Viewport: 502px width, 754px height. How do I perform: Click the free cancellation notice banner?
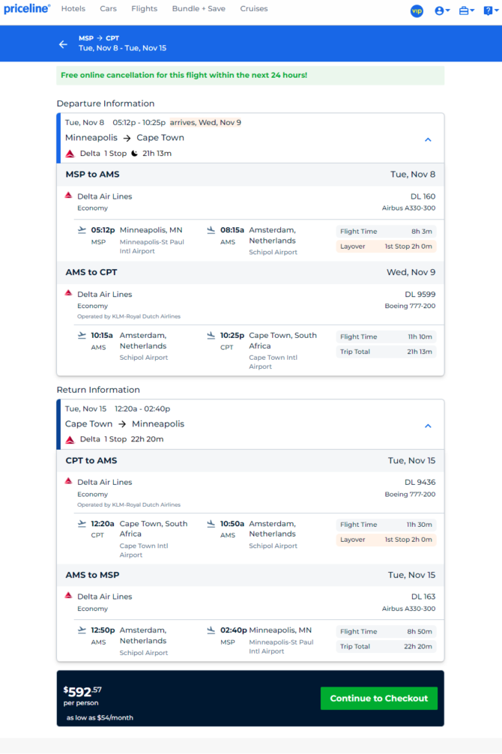250,76
